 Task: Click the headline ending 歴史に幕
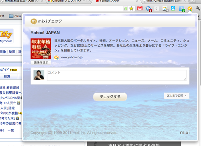pos(11,123)
